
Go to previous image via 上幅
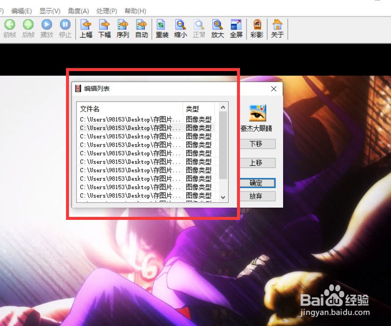click(x=86, y=29)
